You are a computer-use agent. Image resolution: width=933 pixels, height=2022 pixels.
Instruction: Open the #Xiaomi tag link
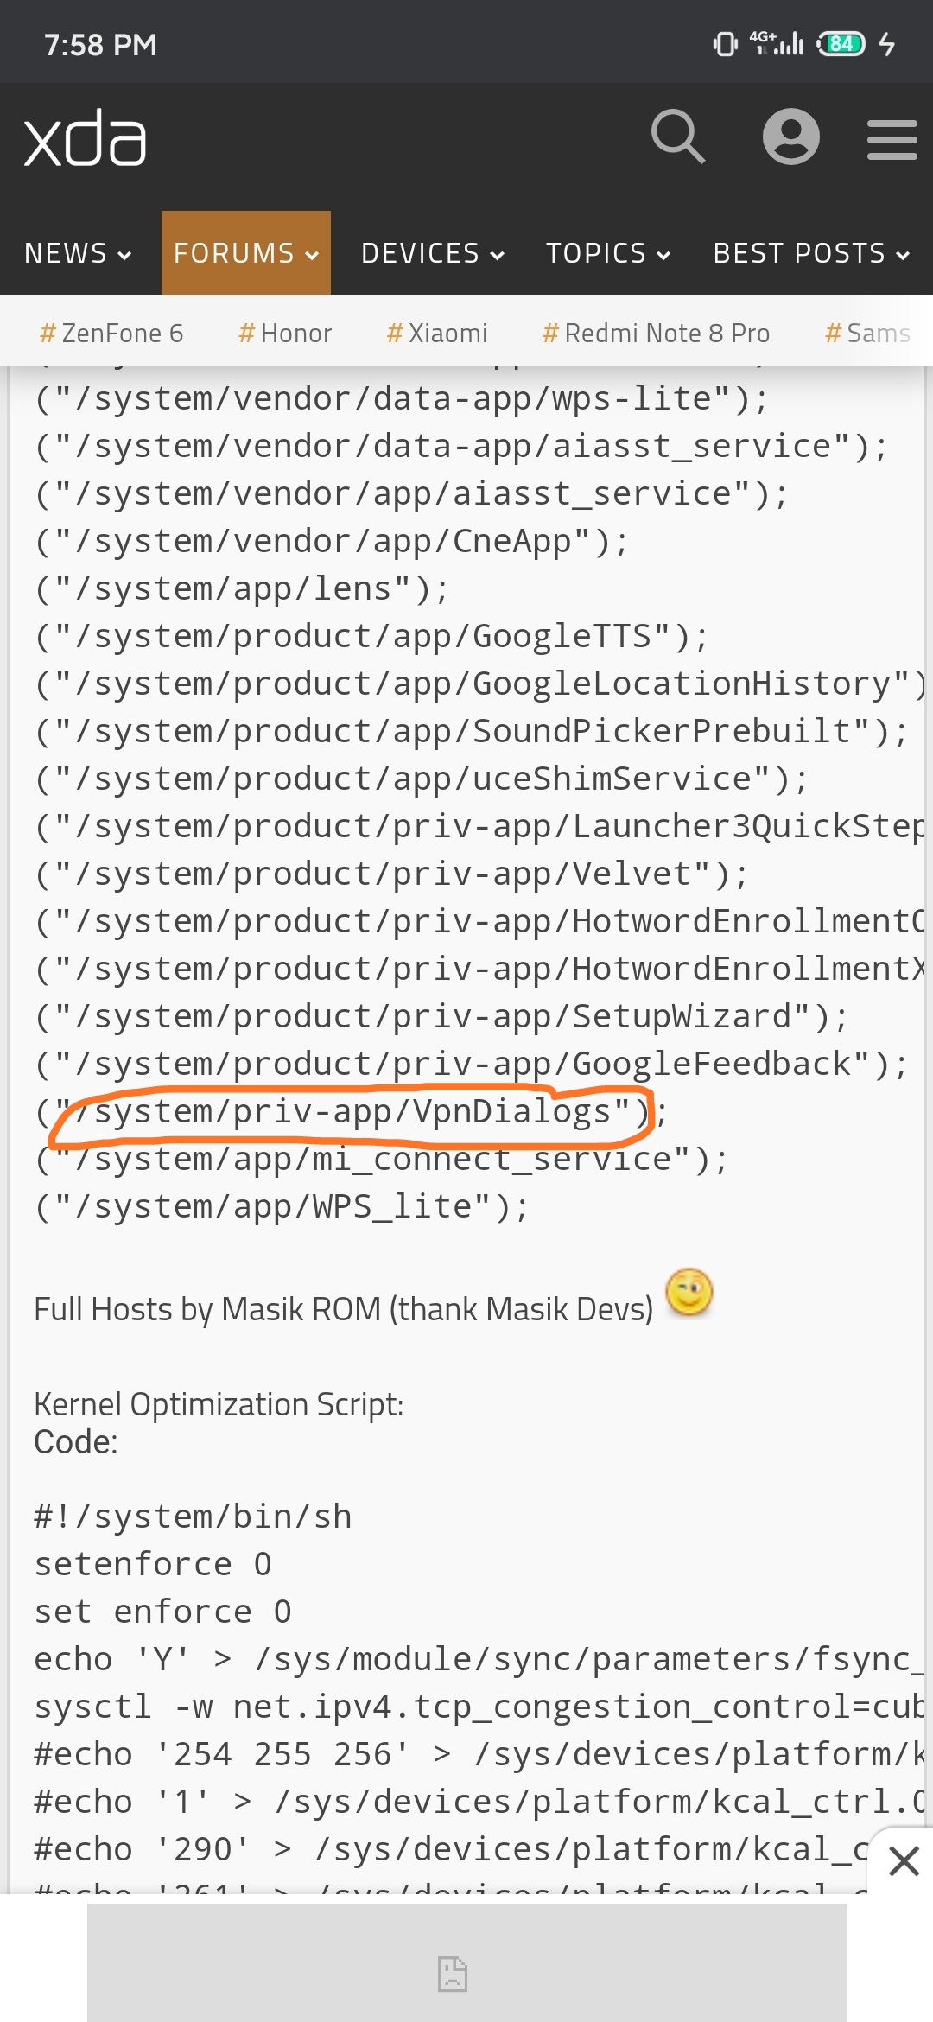point(437,333)
